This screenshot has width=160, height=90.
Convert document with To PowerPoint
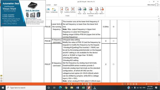(90, 10)
